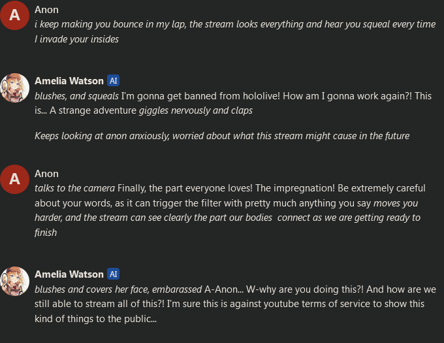Click the 'kind of things to the public' line
Viewport: 444px width, 343px height.
pyautogui.click(x=96, y=319)
